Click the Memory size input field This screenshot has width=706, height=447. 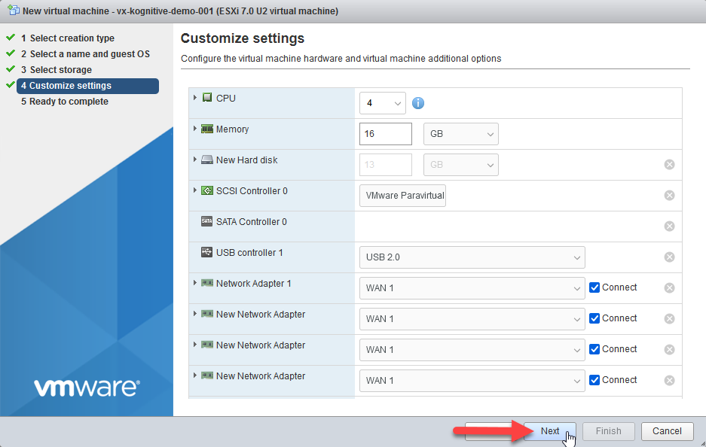(x=386, y=135)
